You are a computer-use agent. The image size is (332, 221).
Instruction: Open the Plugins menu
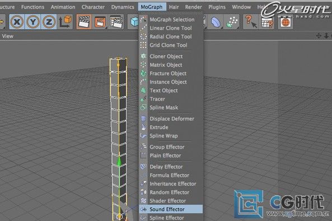(217, 7)
